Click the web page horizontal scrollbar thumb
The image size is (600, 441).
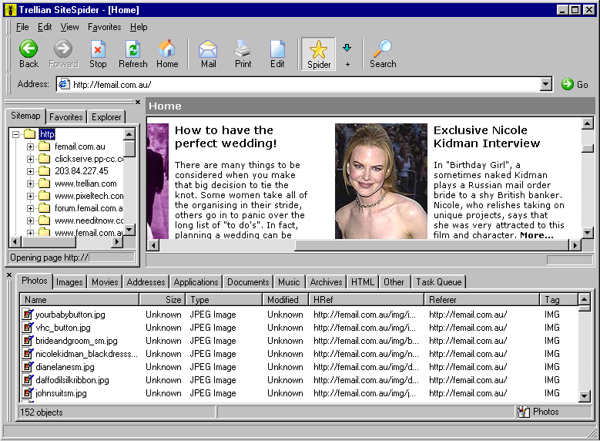coord(431,245)
